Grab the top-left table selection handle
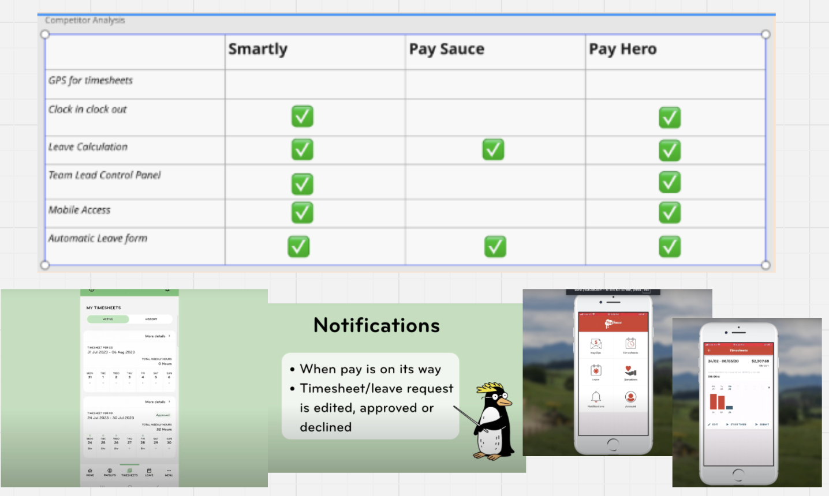829x496 pixels. point(45,35)
